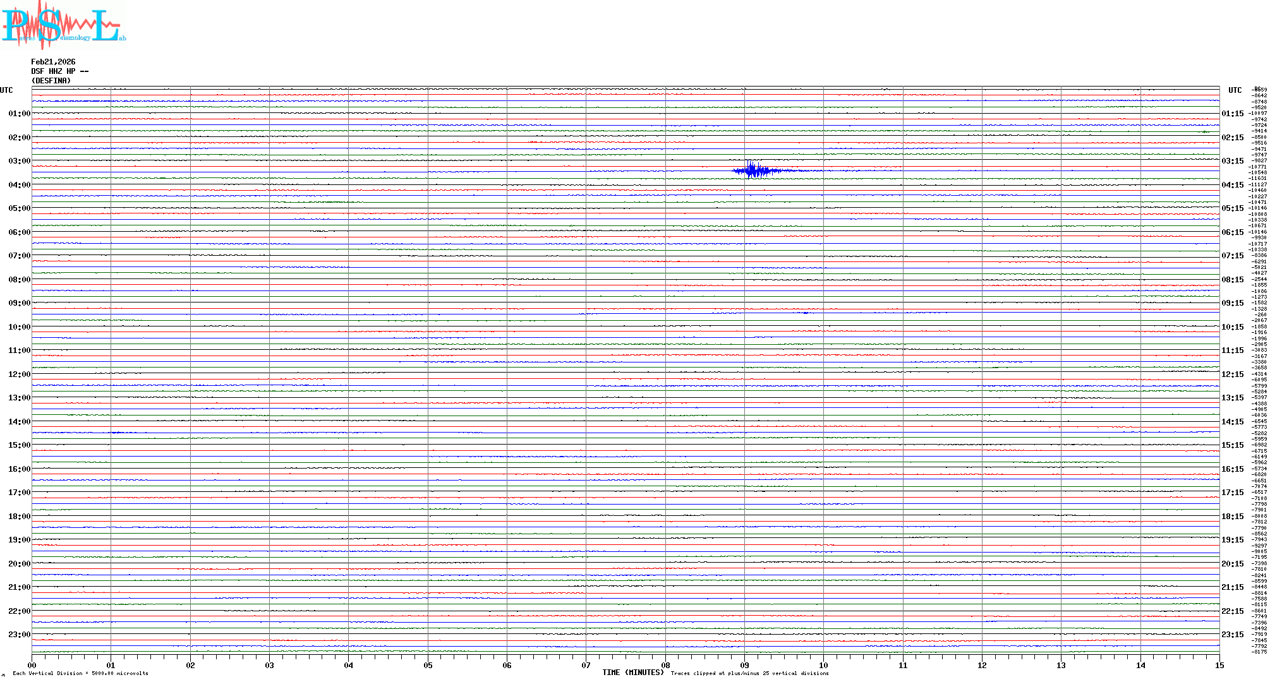Click the 09 minute tick label
This screenshot has width=1270, height=682.
click(744, 666)
